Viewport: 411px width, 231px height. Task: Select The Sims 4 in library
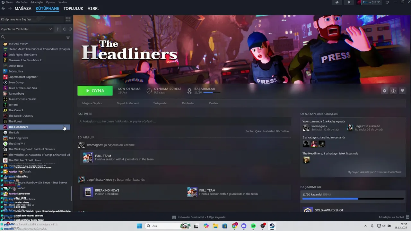pyautogui.click(x=17, y=143)
